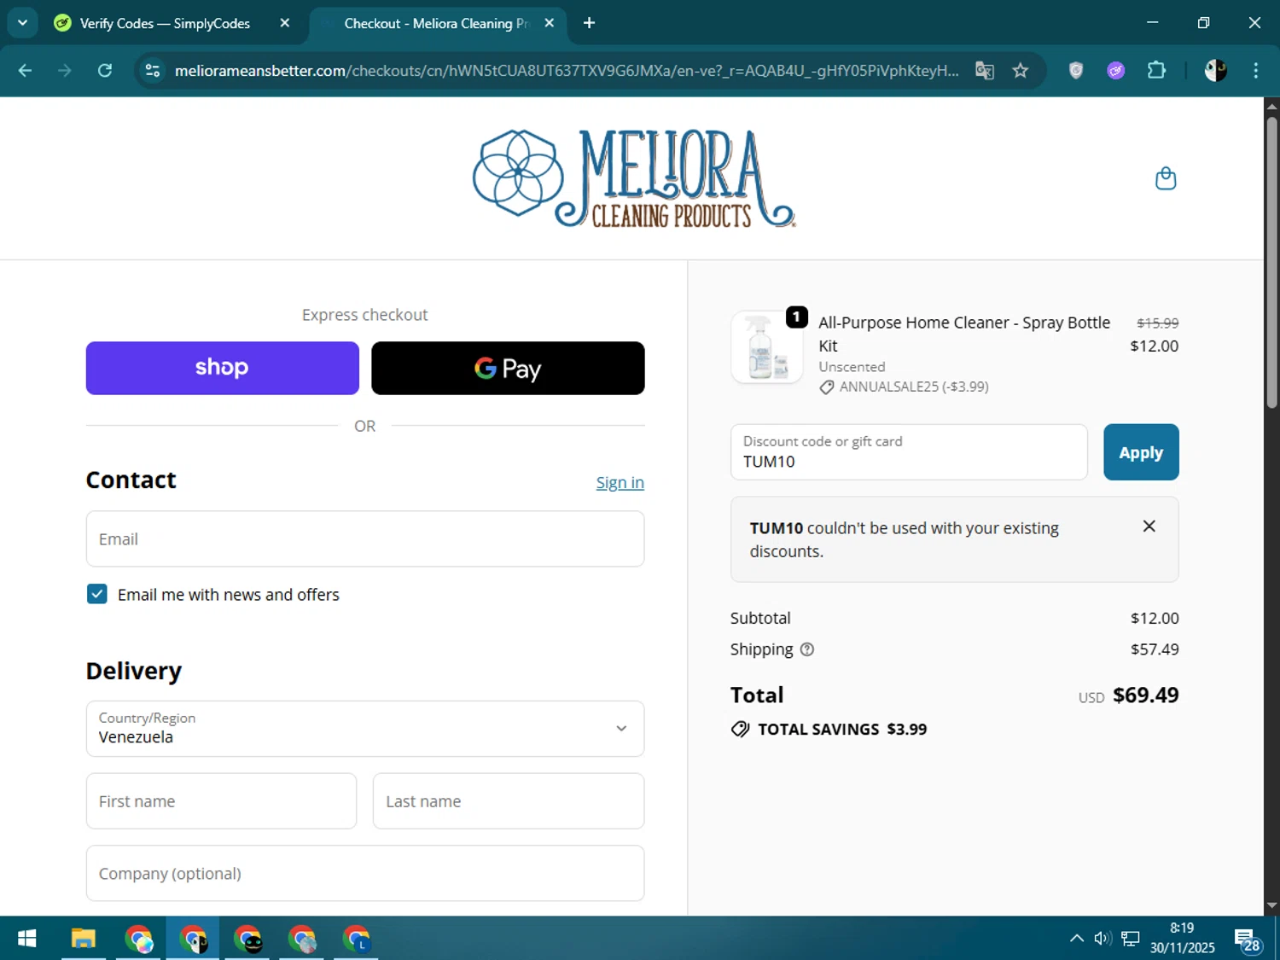Open the first Chrome taskbar icon
This screenshot has height=960, width=1280.
[138, 939]
